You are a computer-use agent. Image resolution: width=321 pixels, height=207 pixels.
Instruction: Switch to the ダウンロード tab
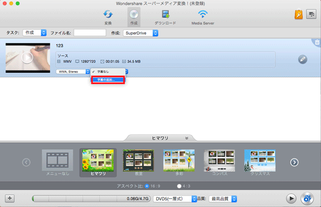pyautogui.click(x=165, y=18)
